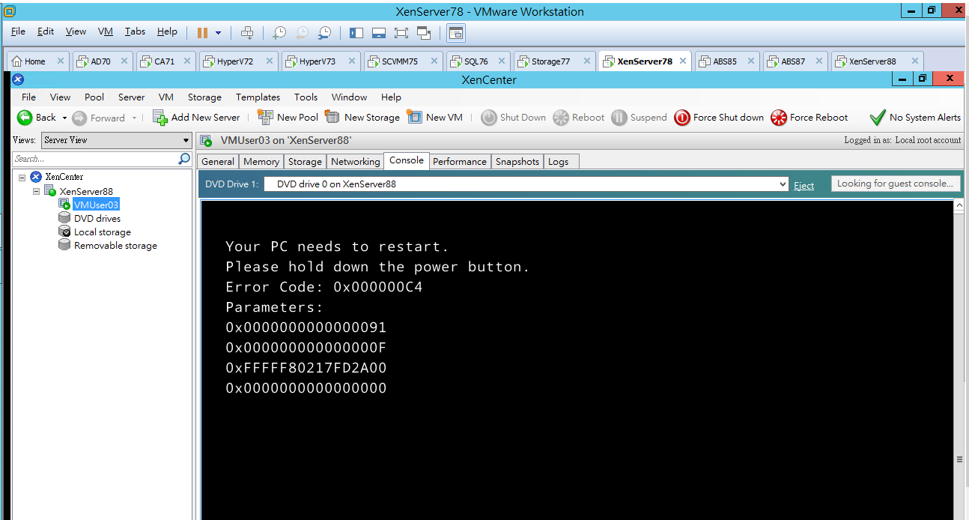Click the No System Alerts indicator

pyautogui.click(x=915, y=118)
